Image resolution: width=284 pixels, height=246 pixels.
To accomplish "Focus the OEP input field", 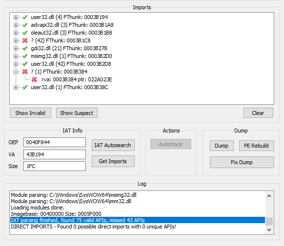I will 55,142.
